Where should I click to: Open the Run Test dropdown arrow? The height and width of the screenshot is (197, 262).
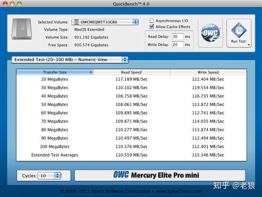tap(249, 45)
